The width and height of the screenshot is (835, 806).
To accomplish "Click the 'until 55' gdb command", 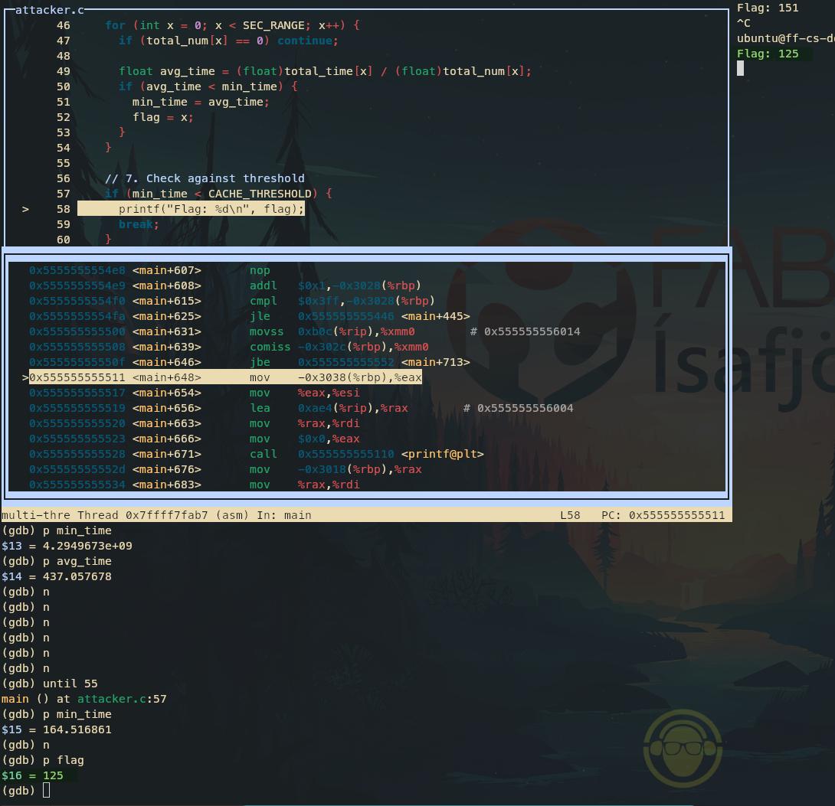I will pos(70,684).
